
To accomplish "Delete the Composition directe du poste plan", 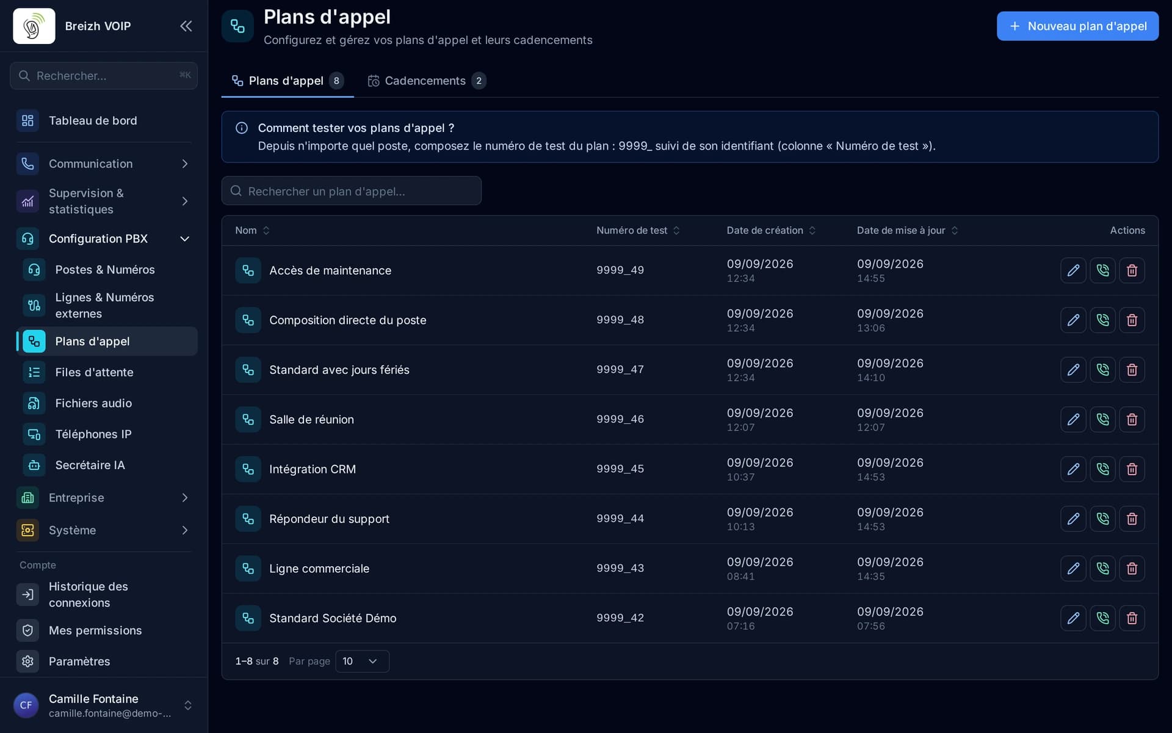I will coord(1132,320).
